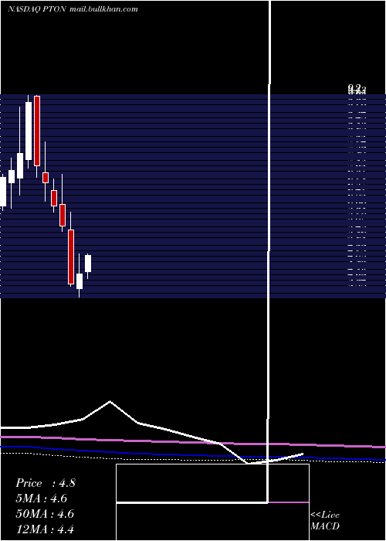
Task: Click the pink moving-average line
Action: 193,441
